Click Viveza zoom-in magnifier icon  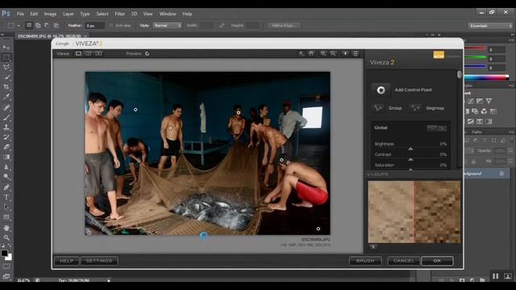pyautogui.click(x=322, y=53)
